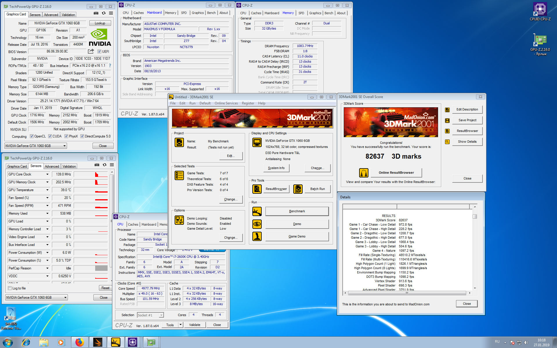Viewport: 557px width, 348px height.
Task: Open Internet Explorer from the taskbar
Action: coord(26,342)
